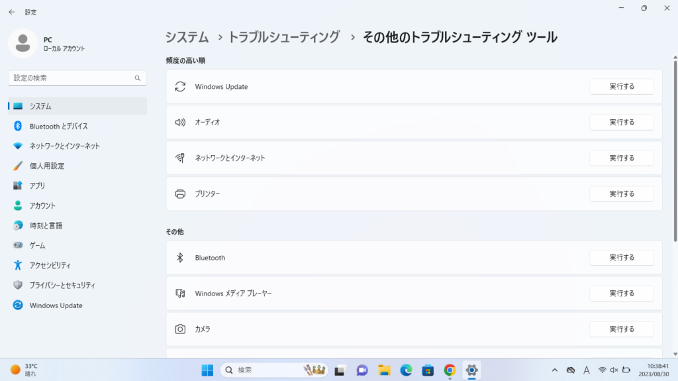Open Google Chrome from the taskbar
Screen dimensions: 678x381
450,370
